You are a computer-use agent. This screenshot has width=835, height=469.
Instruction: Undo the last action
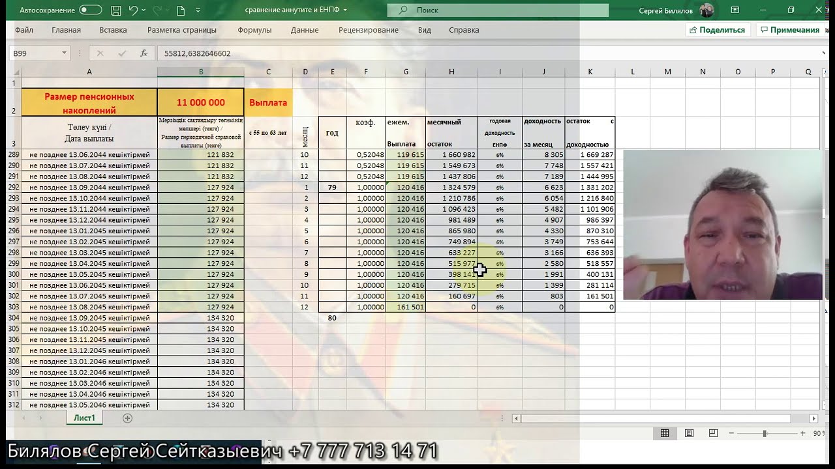[133, 10]
